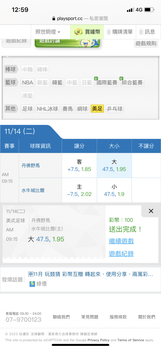Screen dimensions: 161x349
Task: Pick the 客 +7.5 spread option
Action: coord(79,165)
